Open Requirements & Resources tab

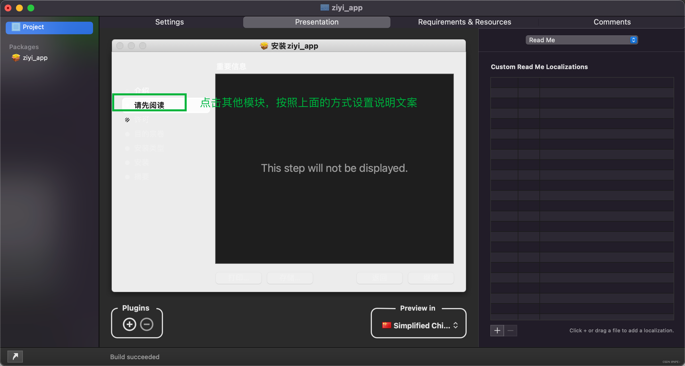tap(464, 22)
